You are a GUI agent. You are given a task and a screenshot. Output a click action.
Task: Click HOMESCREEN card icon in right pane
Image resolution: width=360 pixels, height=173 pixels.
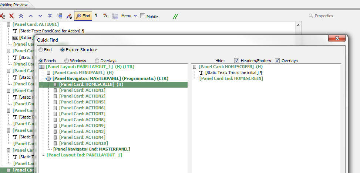click(195, 67)
